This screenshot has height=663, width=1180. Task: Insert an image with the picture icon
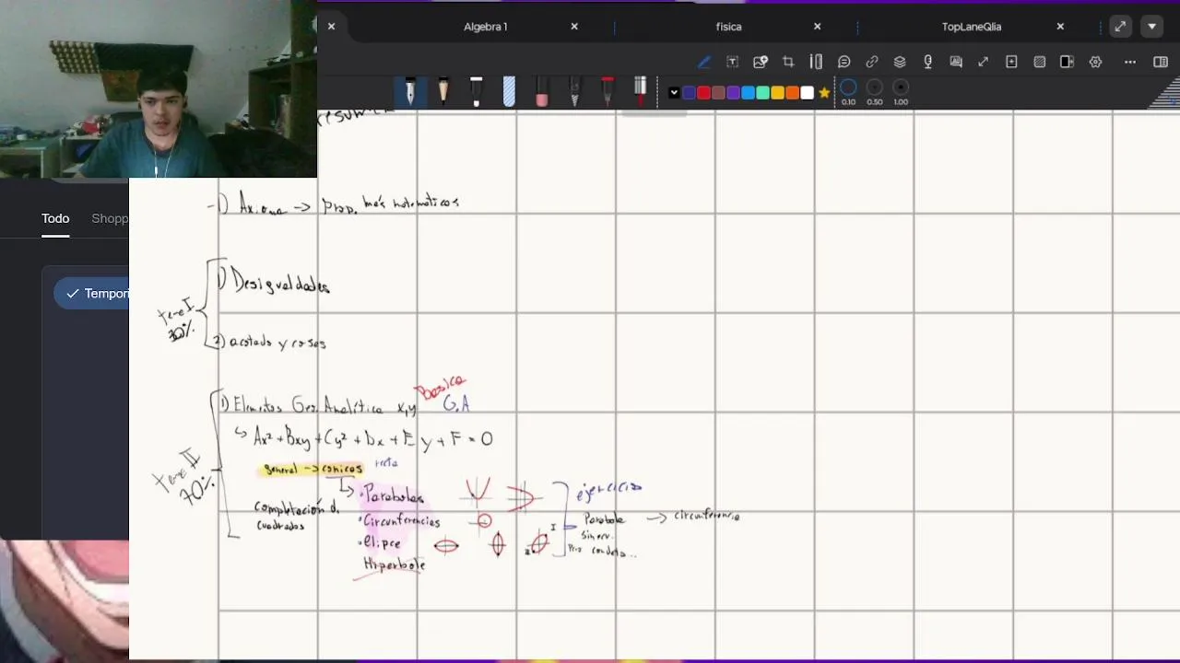tap(761, 62)
